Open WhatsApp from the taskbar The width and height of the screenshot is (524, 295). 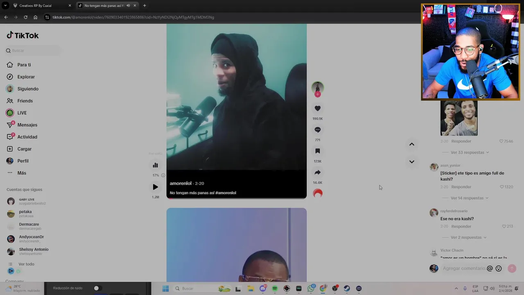311,288
